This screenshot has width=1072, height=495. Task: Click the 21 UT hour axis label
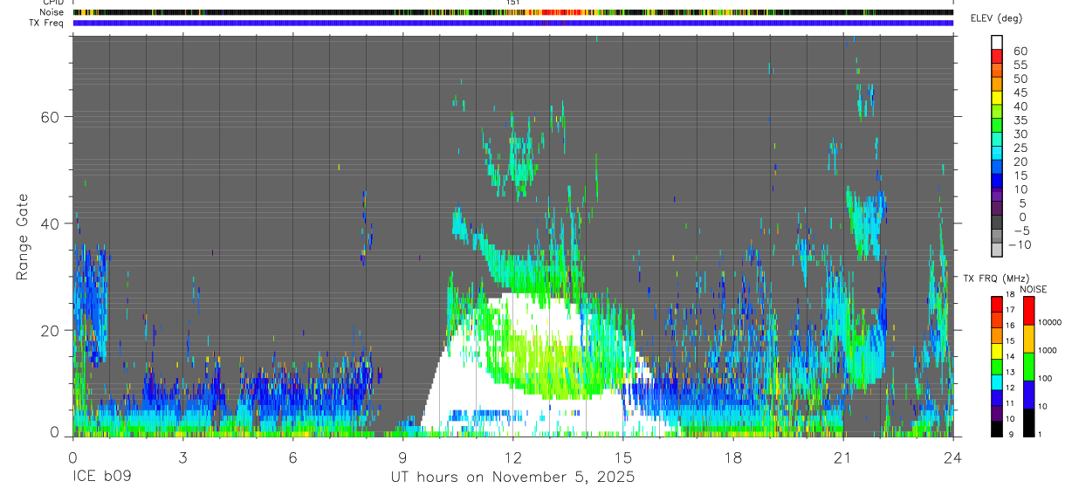tap(842, 457)
